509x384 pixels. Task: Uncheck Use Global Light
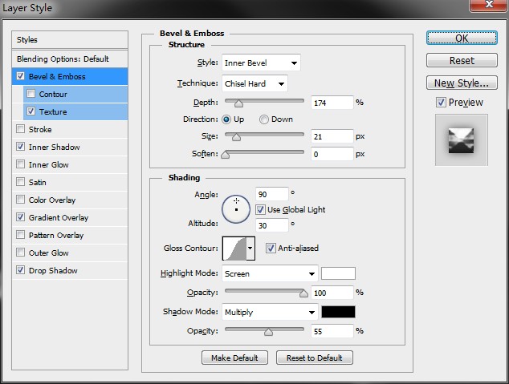(260, 210)
